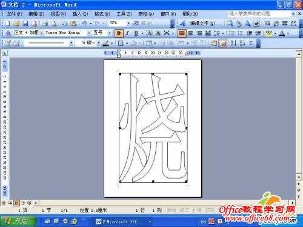Image resolution: width=303 pixels, height=227 pixels.
Task: Open Line Spacing dropdown arrow
Action: point(223,33)
